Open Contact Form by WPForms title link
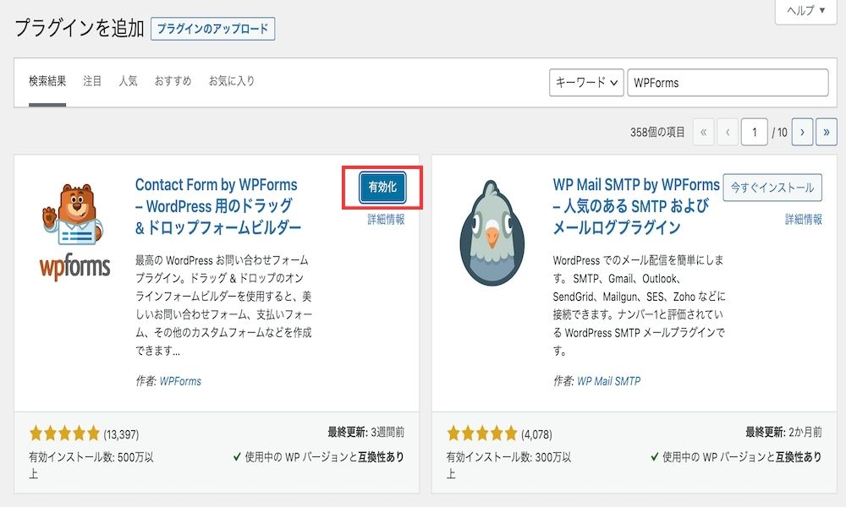 pos(218,206)
